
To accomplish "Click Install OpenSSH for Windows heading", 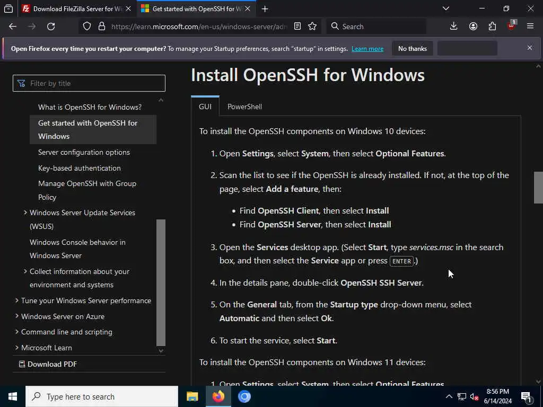I will pyautogui.click(x=308, y=75).
